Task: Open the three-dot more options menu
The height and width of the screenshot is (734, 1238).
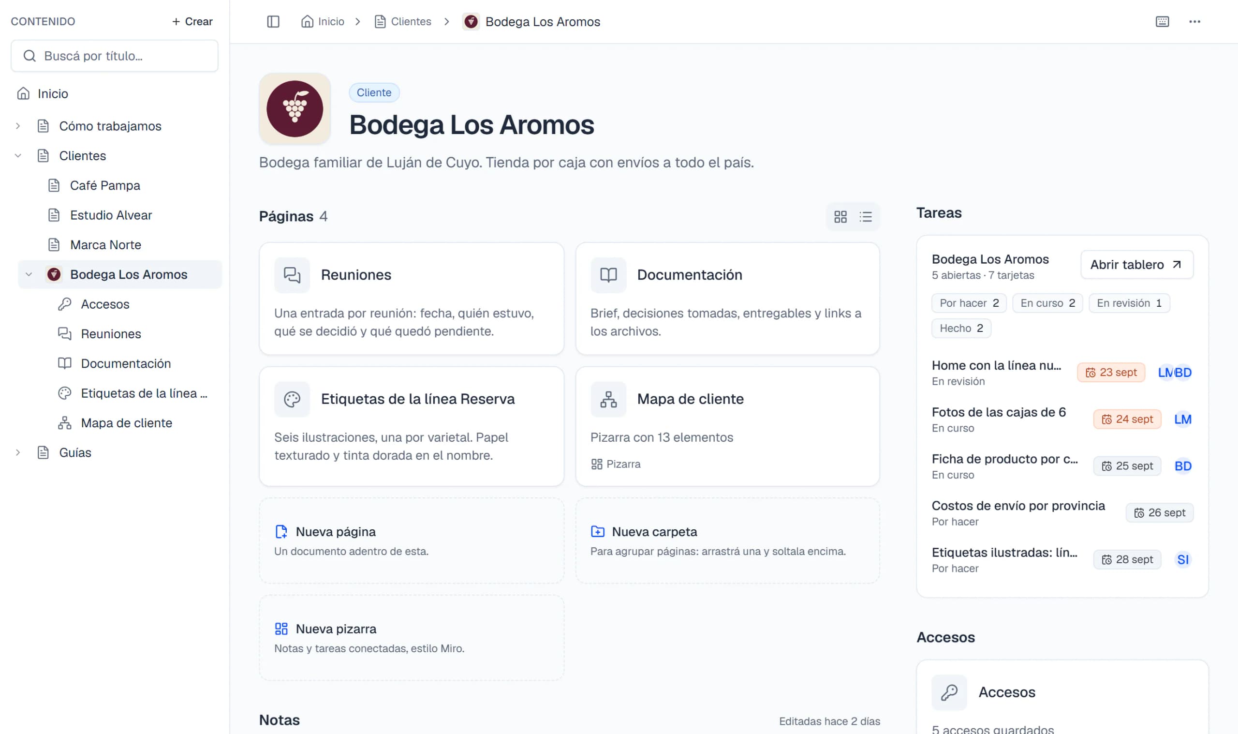Action: (x=1194, y=21)
